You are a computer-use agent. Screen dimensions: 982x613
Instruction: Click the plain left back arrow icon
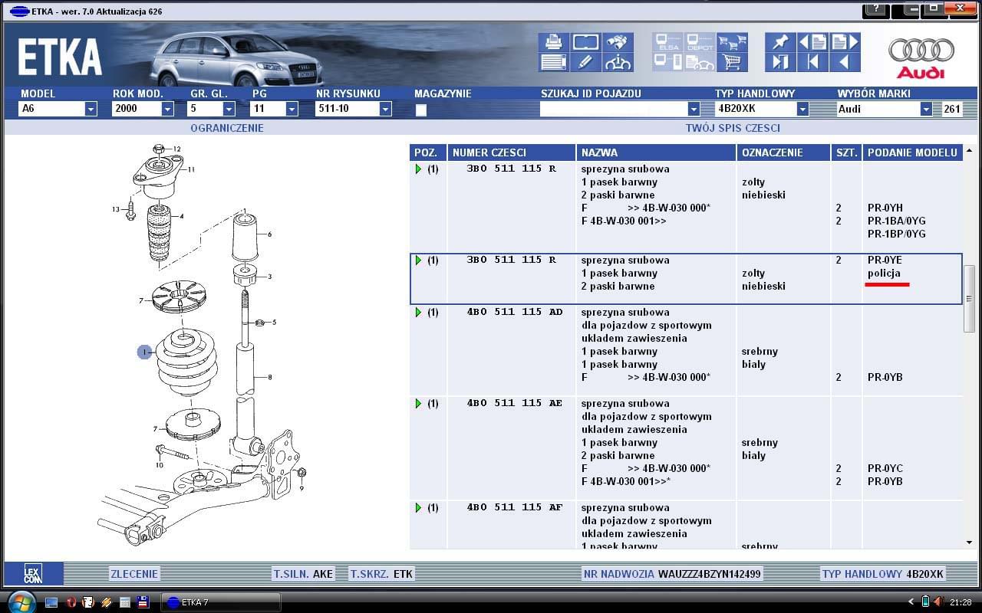click(x=845, y=62)
